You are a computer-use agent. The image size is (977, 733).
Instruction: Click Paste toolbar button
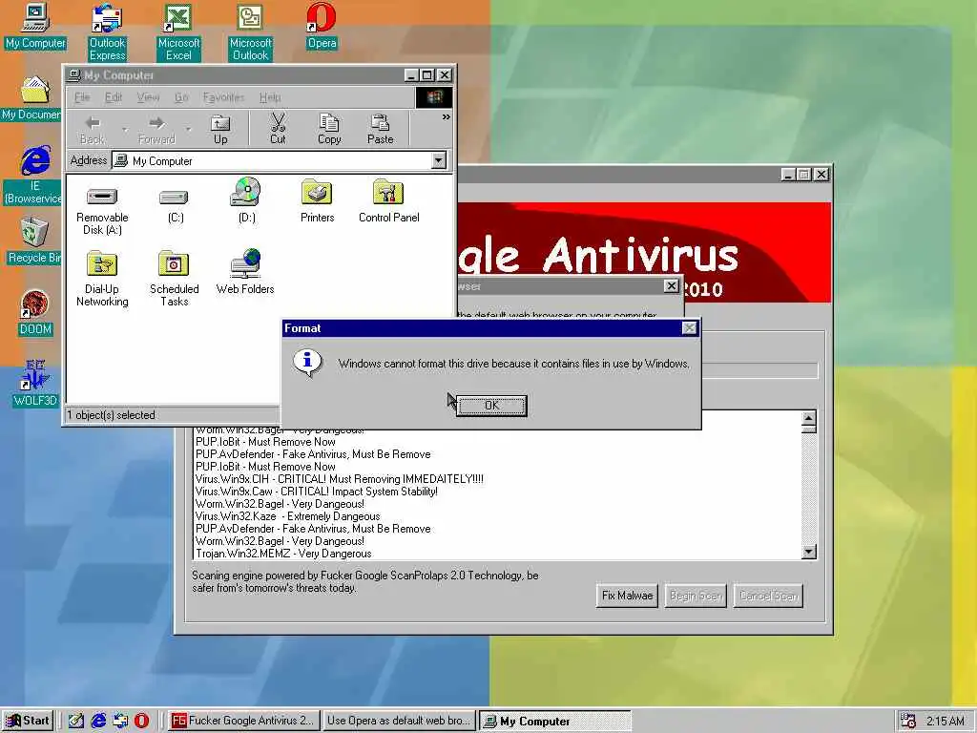tap(380, 130)
